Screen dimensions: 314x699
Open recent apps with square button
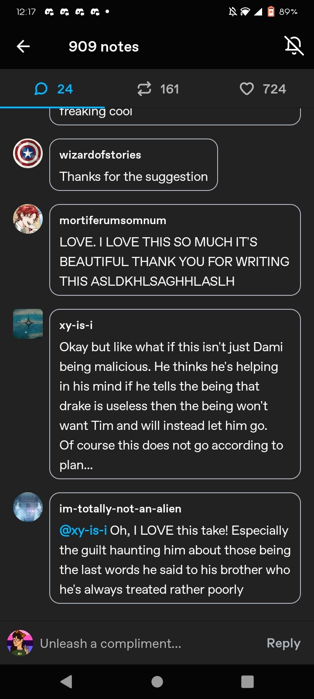click(247, 682)
